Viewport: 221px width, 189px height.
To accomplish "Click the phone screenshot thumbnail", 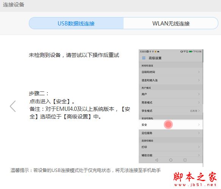I will [171, 106].
